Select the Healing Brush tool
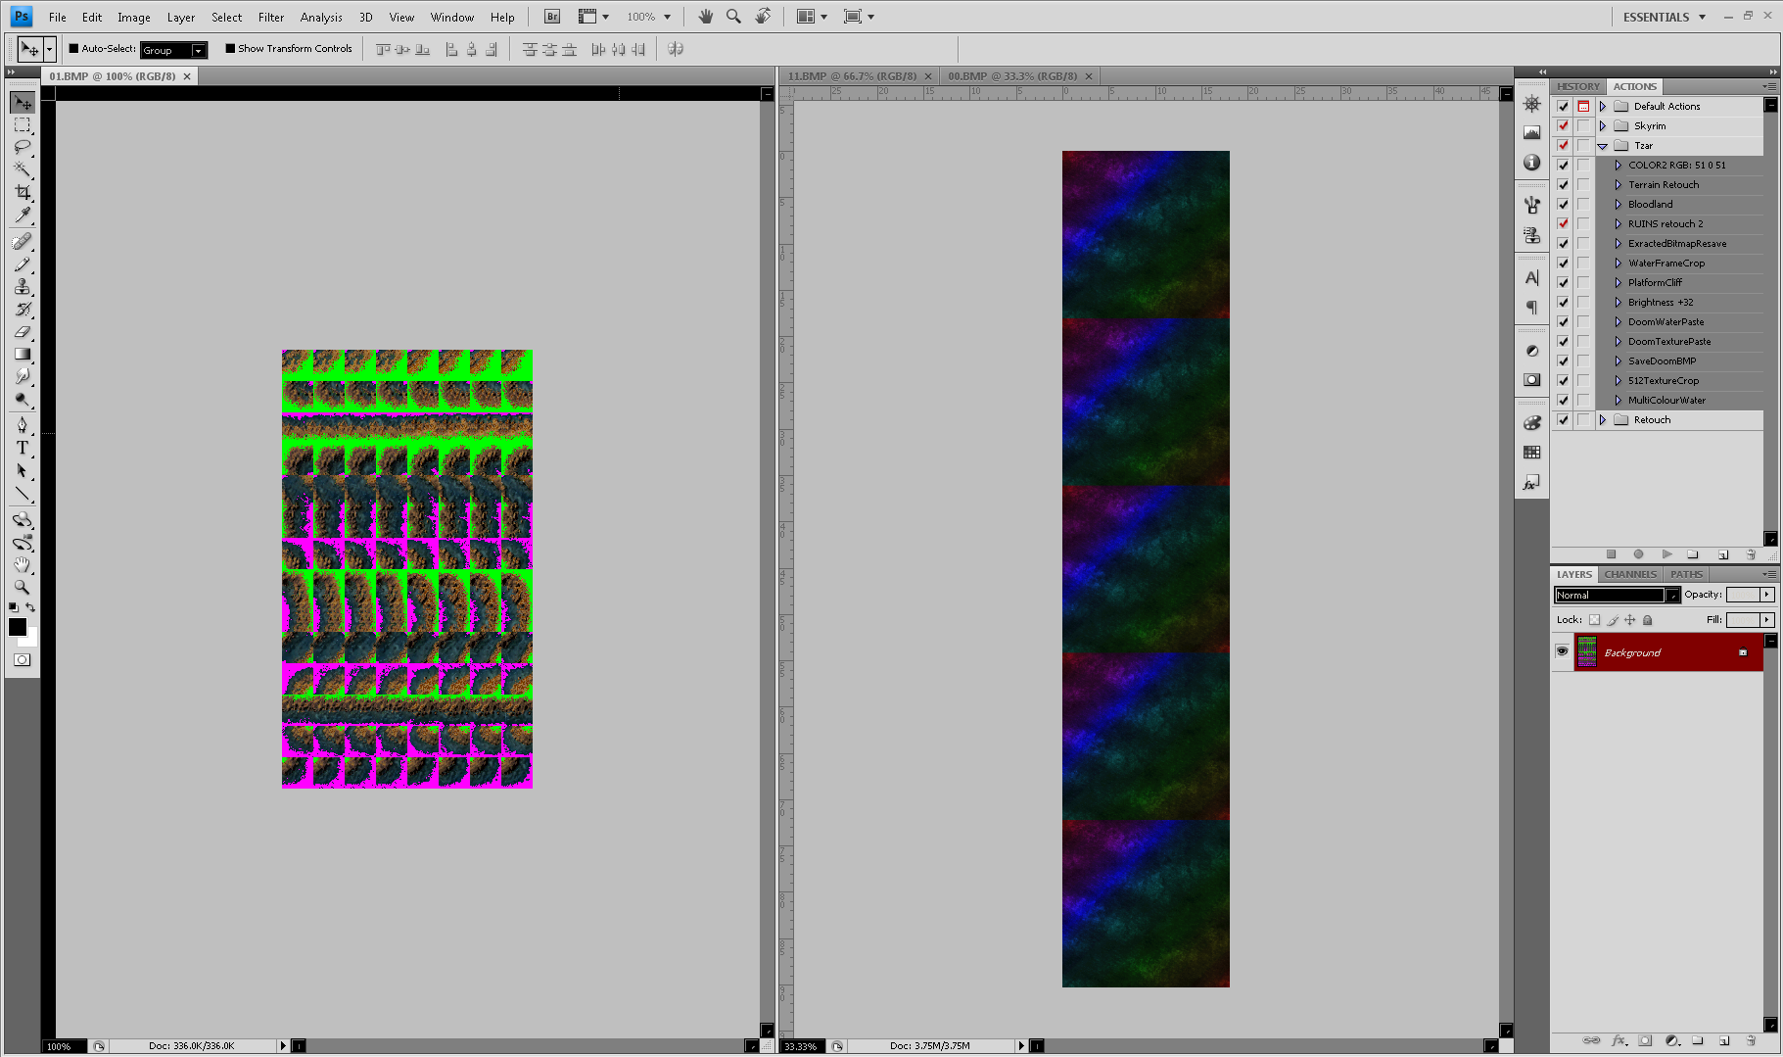 coord(23,241)
